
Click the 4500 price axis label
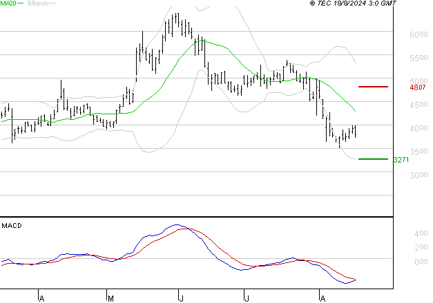(418, 105)
